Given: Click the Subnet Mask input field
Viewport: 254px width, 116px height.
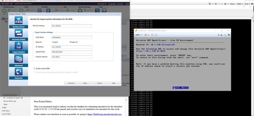Looking at the screenshot, I should pos(72,52).
